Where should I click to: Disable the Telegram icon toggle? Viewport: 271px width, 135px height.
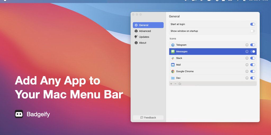253,45
